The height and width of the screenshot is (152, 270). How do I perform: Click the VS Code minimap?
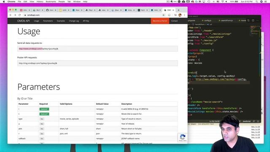(x=255, y=31)
